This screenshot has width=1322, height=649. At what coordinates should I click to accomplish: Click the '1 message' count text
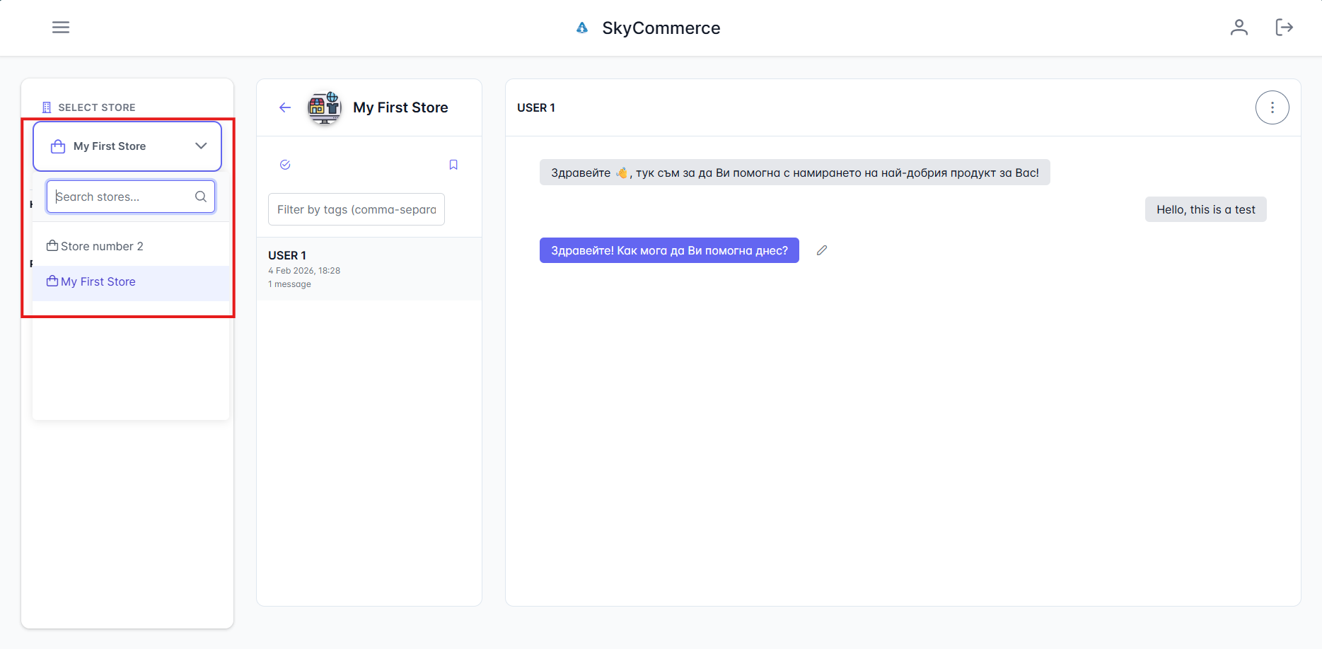coord(289,284)
